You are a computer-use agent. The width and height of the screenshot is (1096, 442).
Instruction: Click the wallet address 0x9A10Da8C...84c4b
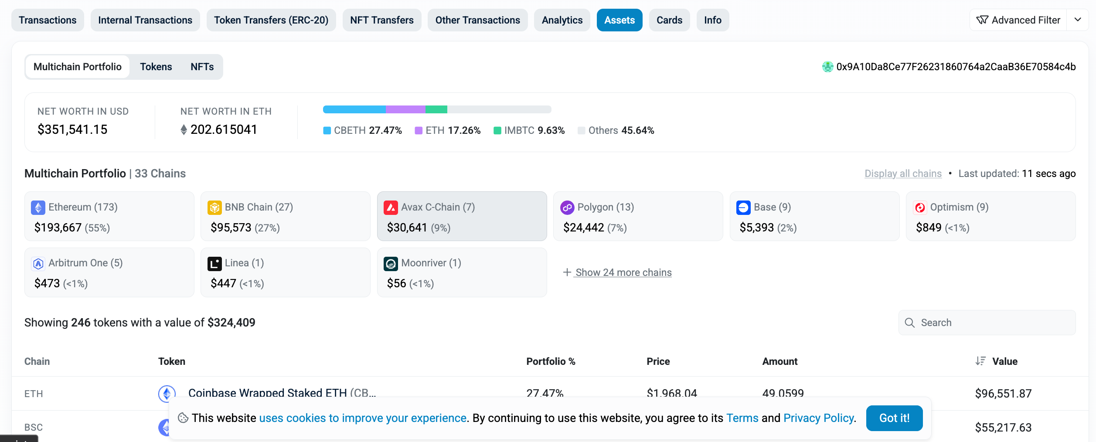click(956, 67)
